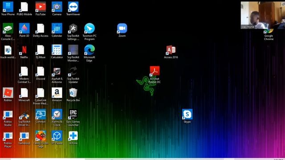Select Candy Crush Saga icon
This screenshot has height=160, width=285.
click(41, 136)
